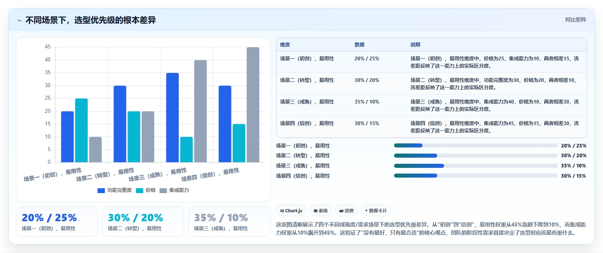603x253 pixels.
Task: Click the cyan 价格 bar for 场景一
Action: click(x=81, y=130)
